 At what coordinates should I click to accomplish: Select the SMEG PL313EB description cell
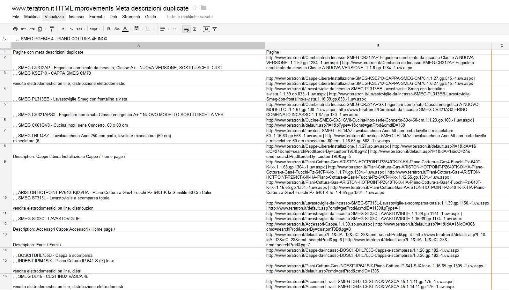tap(139, 94)
